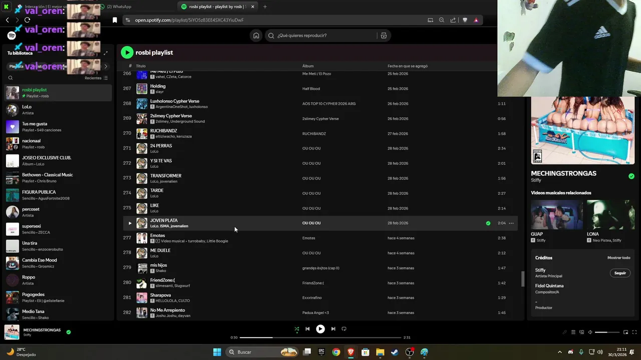Click the Spotify logo
This screenshot has width=641, height=360.
pyautogui.click(x=12, y=35)
